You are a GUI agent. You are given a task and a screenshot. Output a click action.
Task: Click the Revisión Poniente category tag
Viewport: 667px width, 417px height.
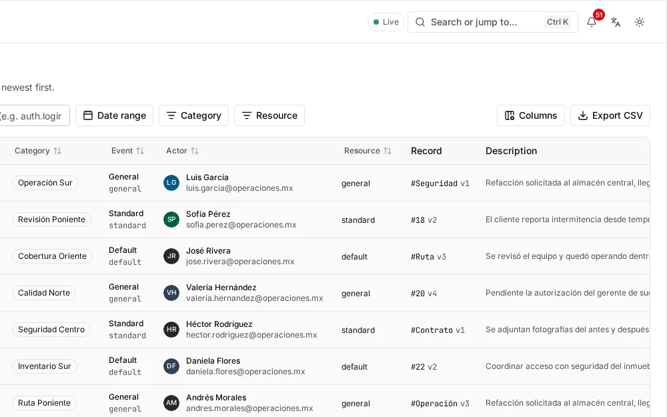click(x=51, y=219)
